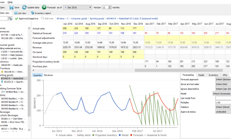The width and height of the screenshot is (231, 139).
Task: Click the table scroll-left arrow
Action: click(x=33, y=70)
